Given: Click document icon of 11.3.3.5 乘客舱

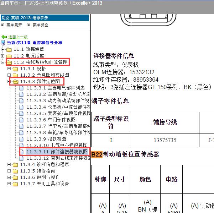Looking at the screenshot, I should [x=21, y=114].
